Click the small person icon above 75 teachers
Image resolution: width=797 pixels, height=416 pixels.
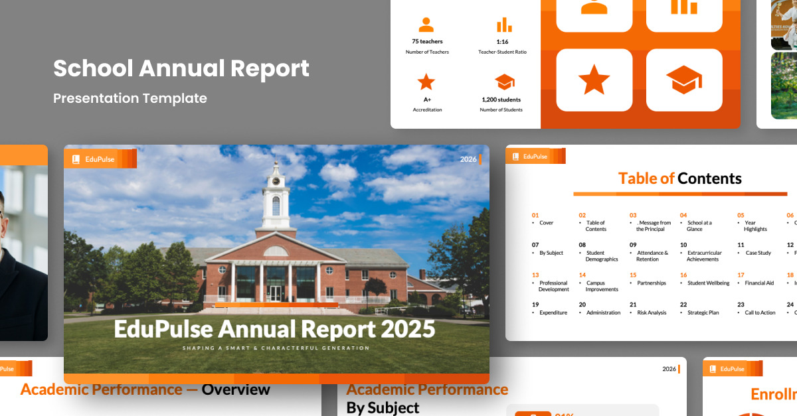pyautogui.click(x=426, y=25)
